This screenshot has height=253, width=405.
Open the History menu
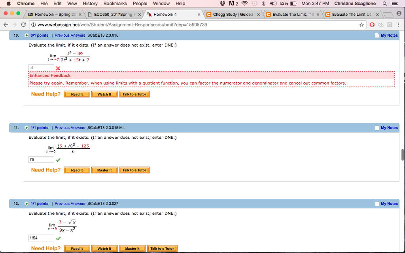pos(90,3)
